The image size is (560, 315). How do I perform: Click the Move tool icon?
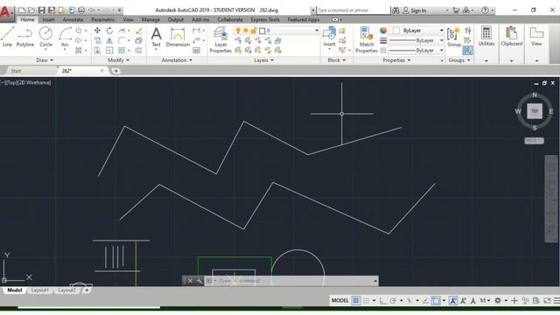[x=97, y=31]
